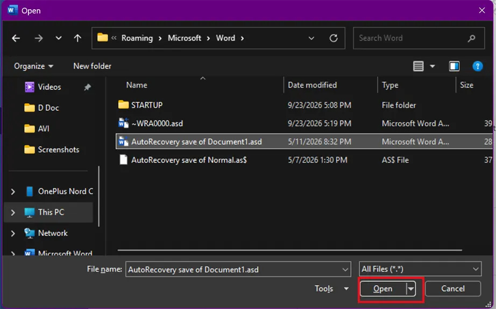Screen dimensions: 496x309
Task: Click the Videos library icon
Action: coord(30,87)
